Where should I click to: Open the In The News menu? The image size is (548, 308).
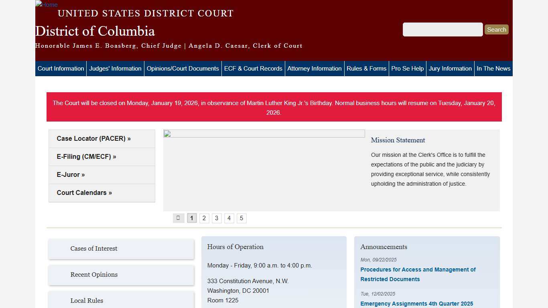(x=493, y=68)
